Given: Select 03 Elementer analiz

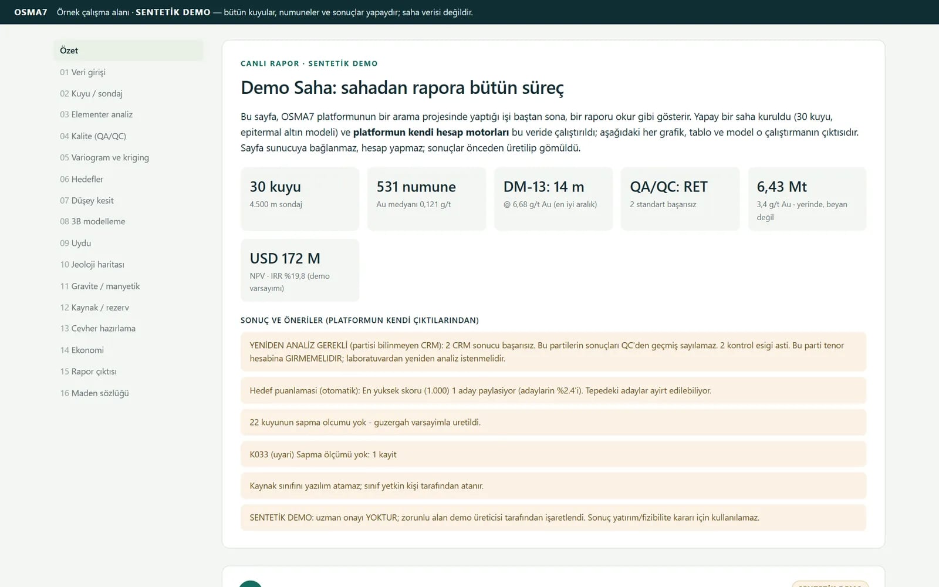Looking at the screenshot, I should click(x=96, y=114).
